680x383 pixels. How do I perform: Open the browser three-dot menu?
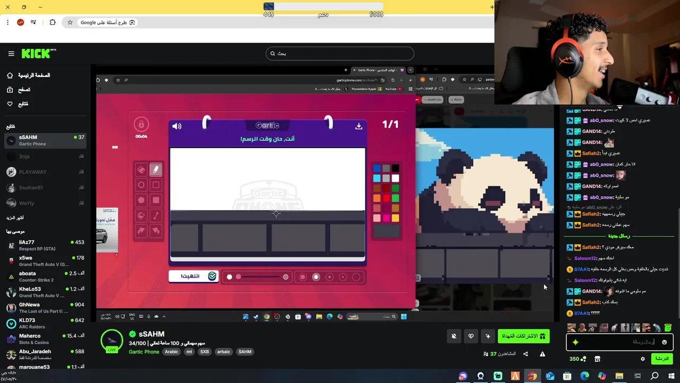coord(7,22)
